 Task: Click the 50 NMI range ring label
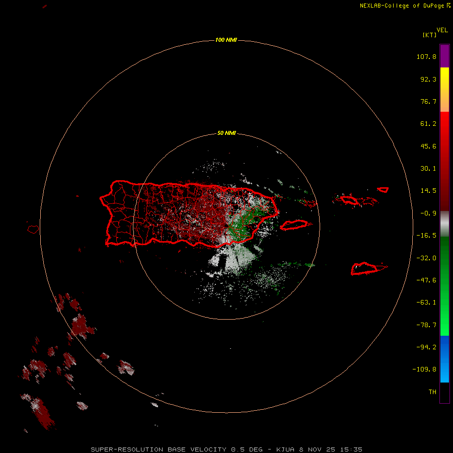click(x=226, y=133)
